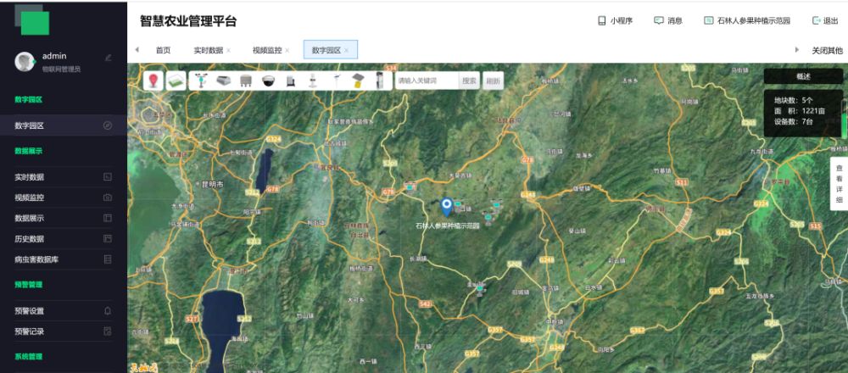Click the 刷新 refresh button
This screenshot has height=373, width=848.
(493, 81)
